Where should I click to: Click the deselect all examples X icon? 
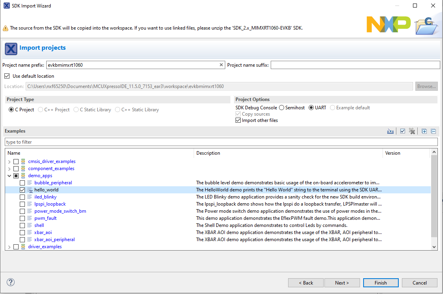point(412,131)
